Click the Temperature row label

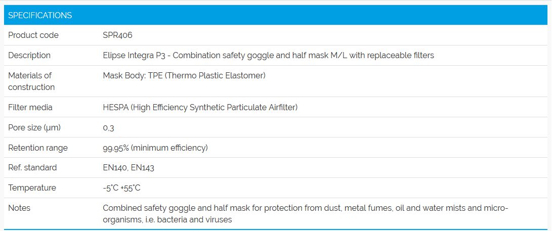pyautogui.click(x=32, y=188)
